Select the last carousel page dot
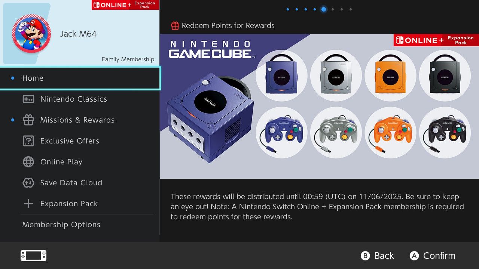The height and width of the screenshot is (269, 479). click(x=351, y=9)
